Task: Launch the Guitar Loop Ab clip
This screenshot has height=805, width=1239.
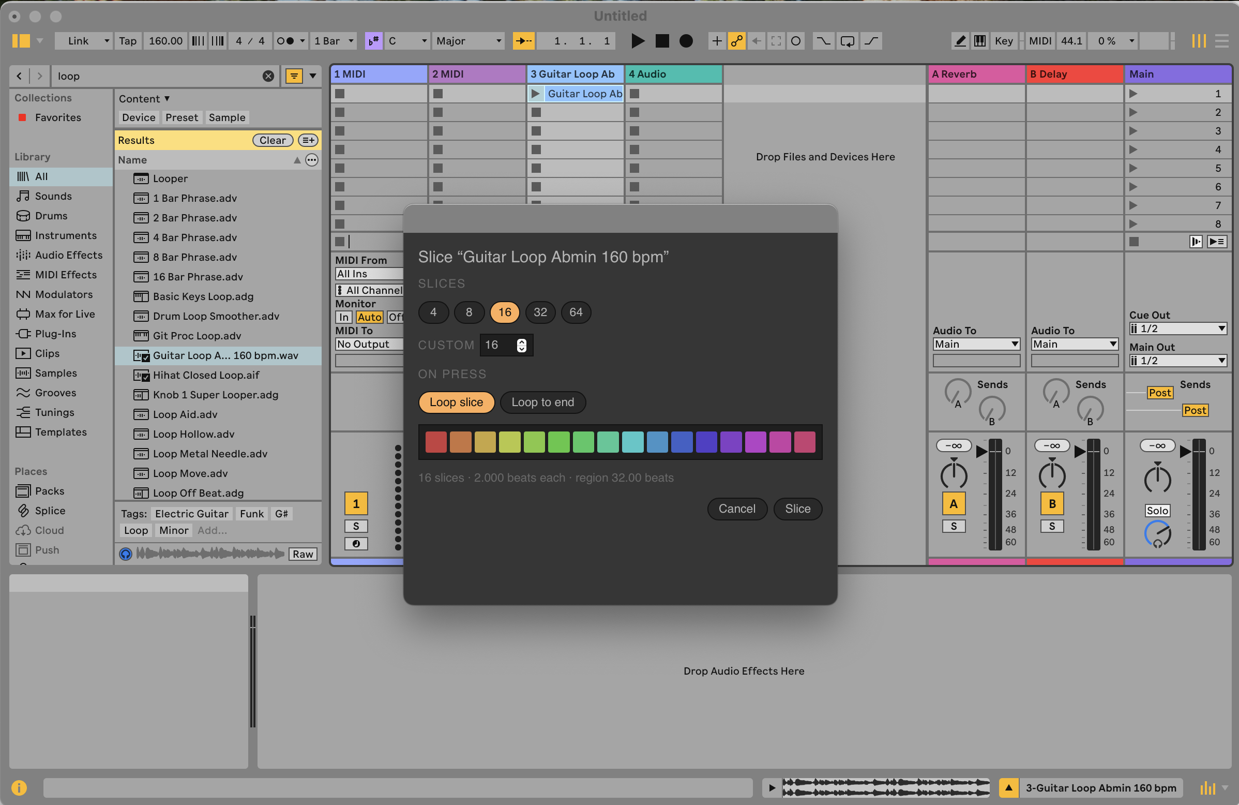Action: coord(535,94)
